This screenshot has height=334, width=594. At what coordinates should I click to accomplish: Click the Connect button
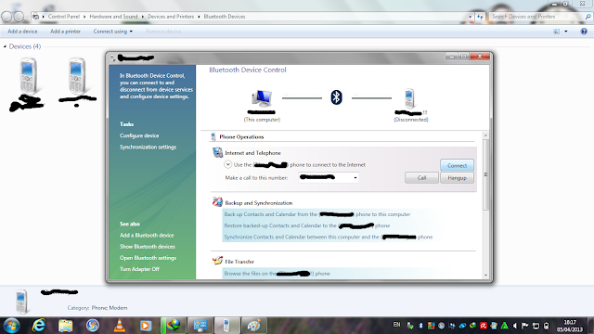click(457, 165)
